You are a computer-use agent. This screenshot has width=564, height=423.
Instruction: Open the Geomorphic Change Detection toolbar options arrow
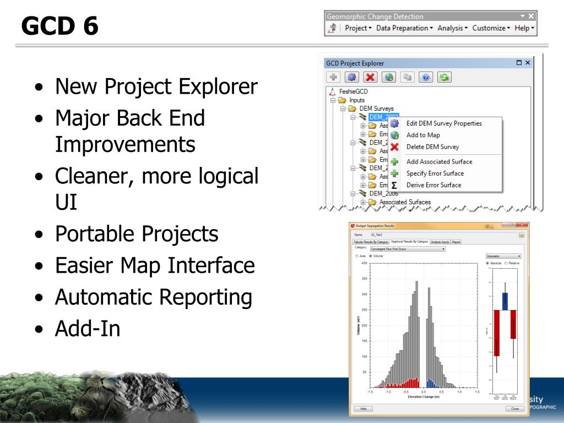click(x=523, y=16)
